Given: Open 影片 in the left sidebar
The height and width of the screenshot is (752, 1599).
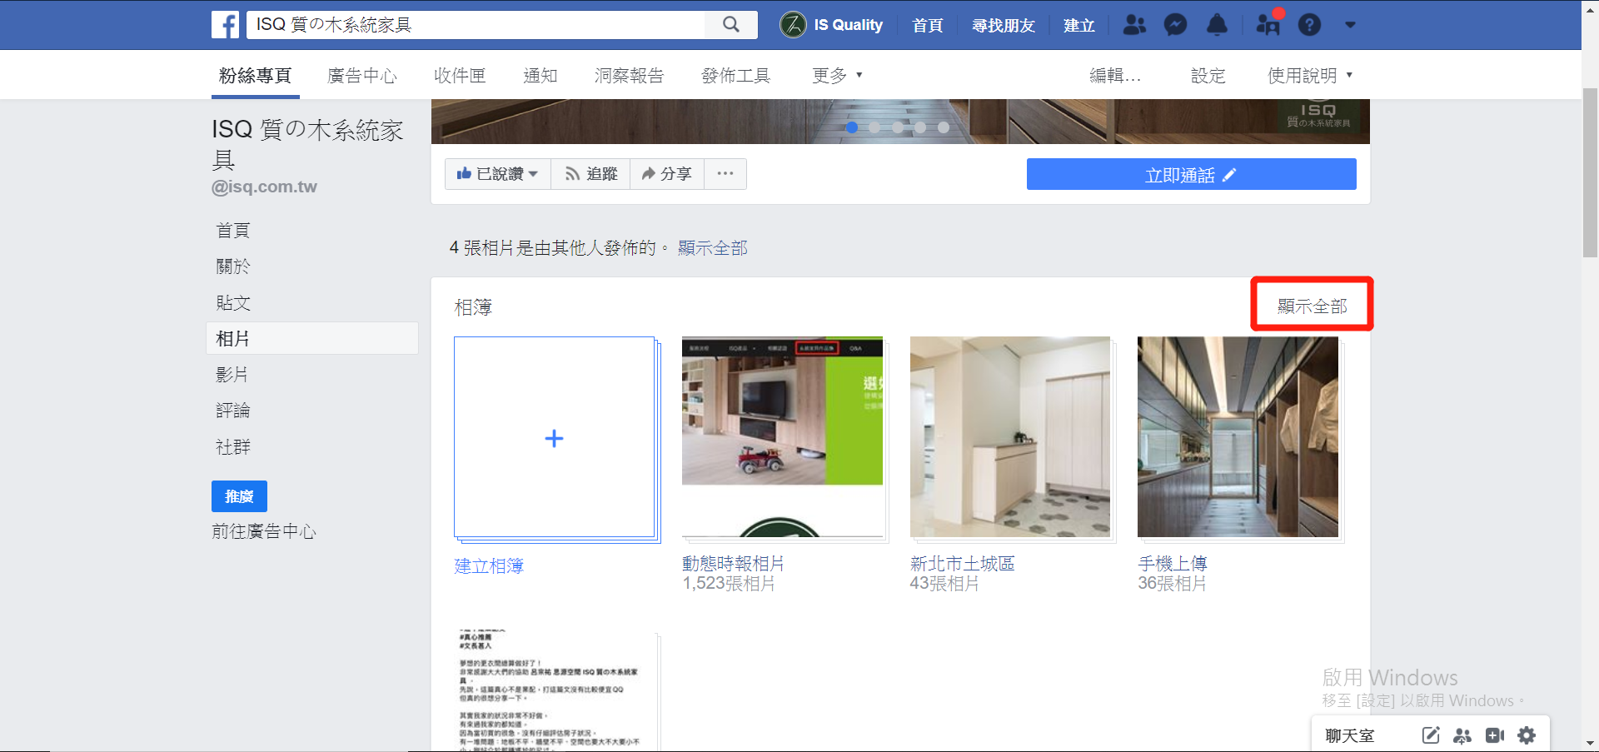Looking at the screenshot, I should pyautogui.click(x=232, y=375).
